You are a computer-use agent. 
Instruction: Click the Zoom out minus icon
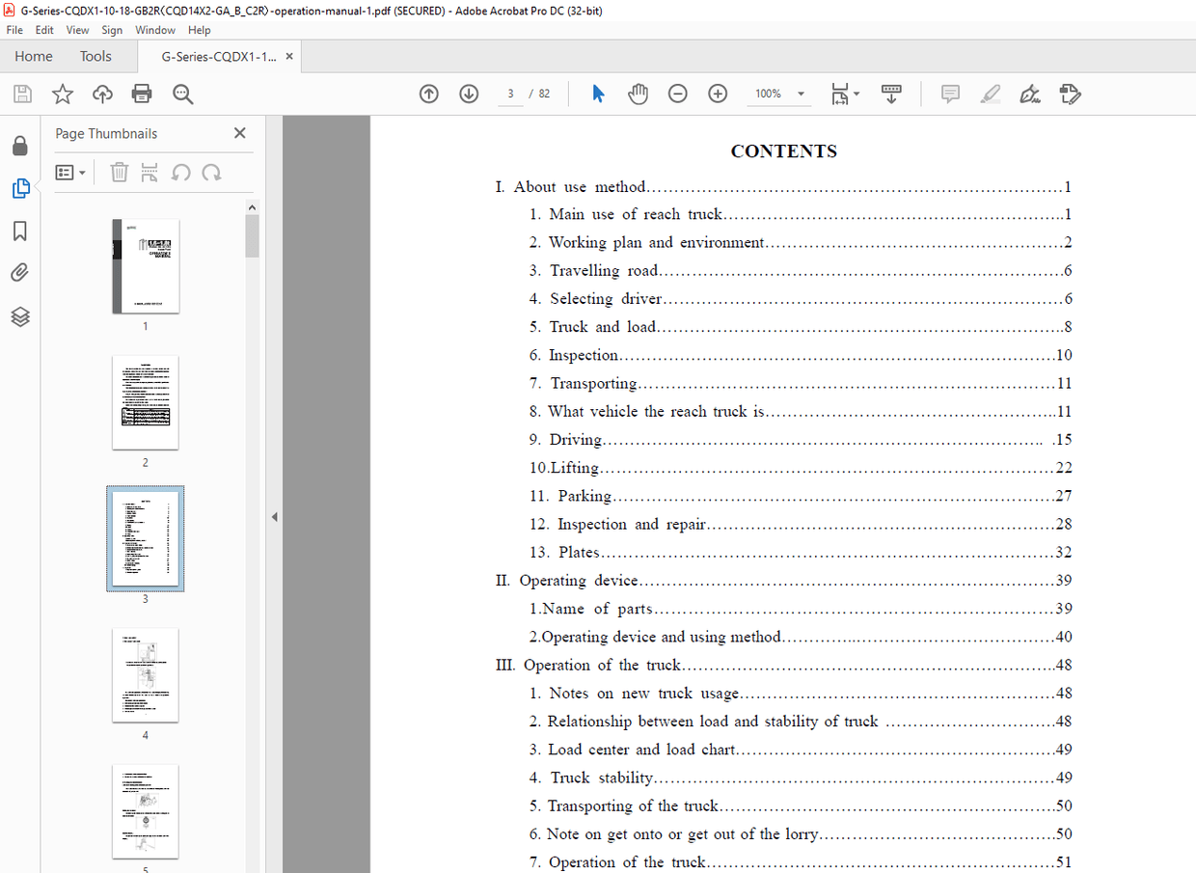click(678, 94)
